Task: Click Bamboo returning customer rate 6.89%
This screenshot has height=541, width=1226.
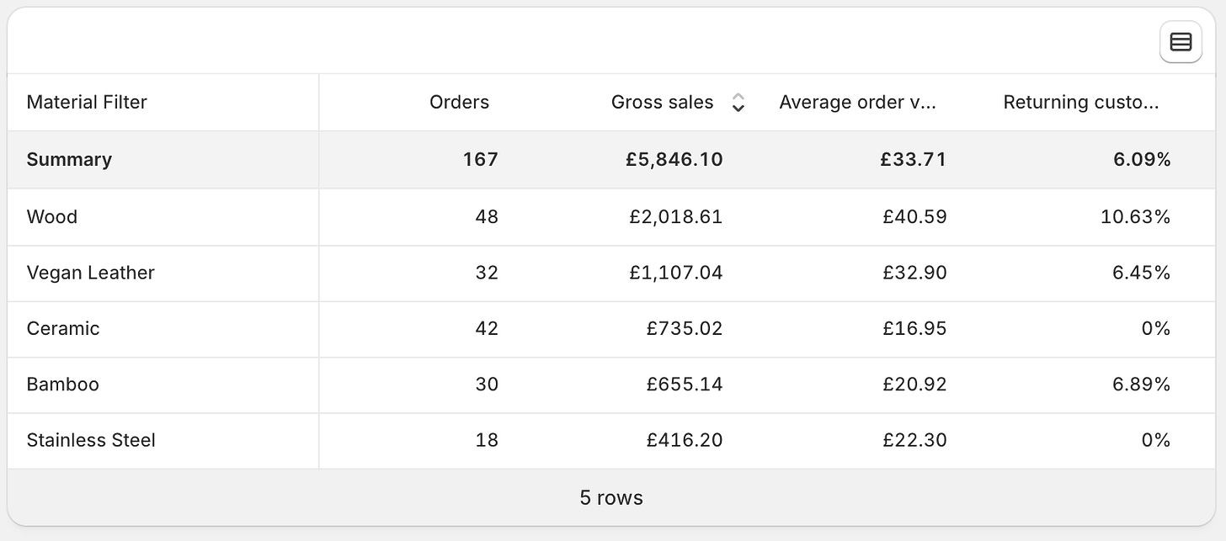Action: tap(1136, 385)
